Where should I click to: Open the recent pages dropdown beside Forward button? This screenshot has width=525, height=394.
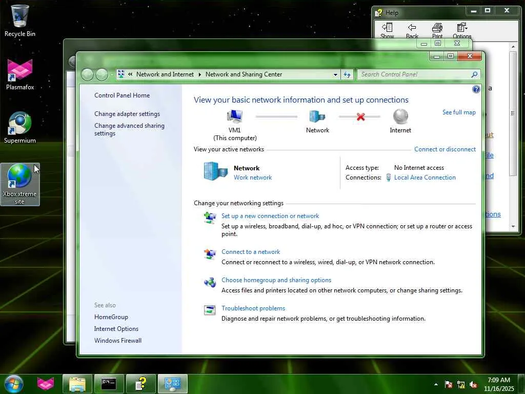(112, 74)
